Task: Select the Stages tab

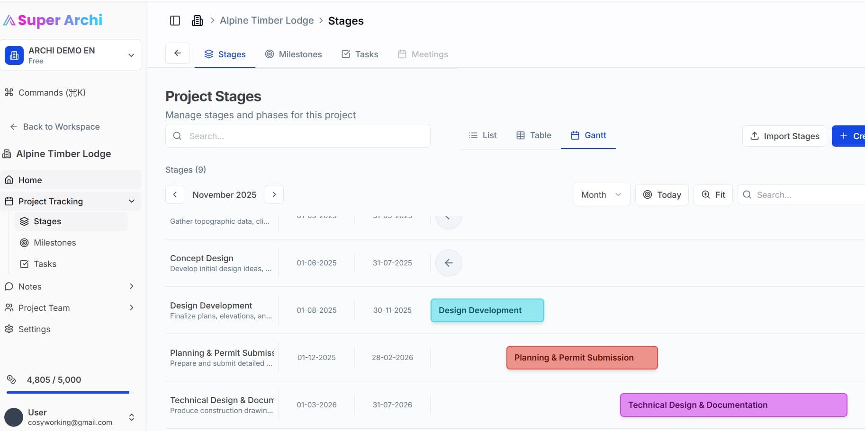Action: point(225,54)
